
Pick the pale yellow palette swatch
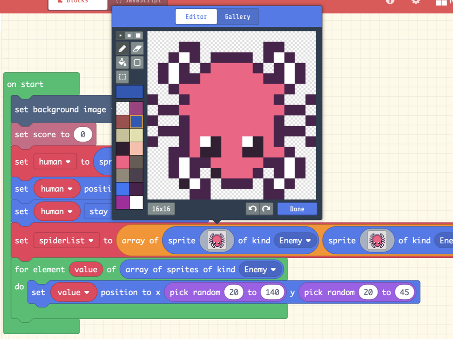136,135
